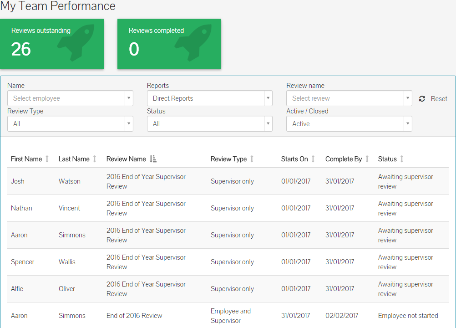This screenshot has height=328, width=456.
Task: Open the Review Type dropdown arrow
Action: (129, 124)
